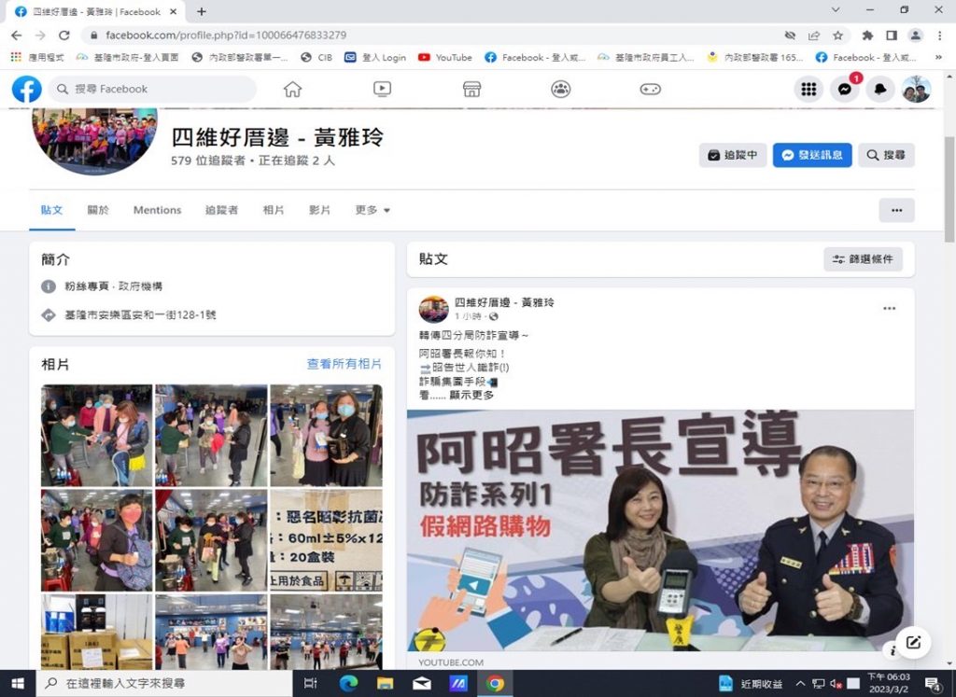Open the nine-dot menu grid icon

point(809,90)
